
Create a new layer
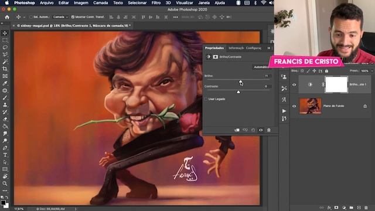coord(359,207)
